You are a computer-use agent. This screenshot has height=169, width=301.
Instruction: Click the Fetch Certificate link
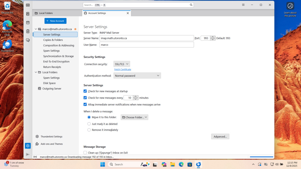point(122,69)
